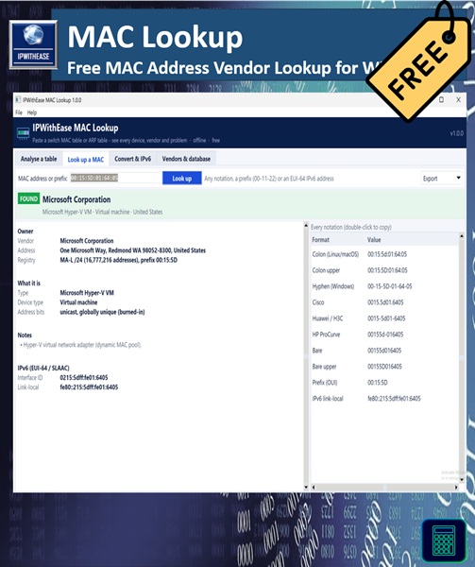Click the scroll up arrow of the notation list
The image size is (475, 567).
click(x=461, y=236)
